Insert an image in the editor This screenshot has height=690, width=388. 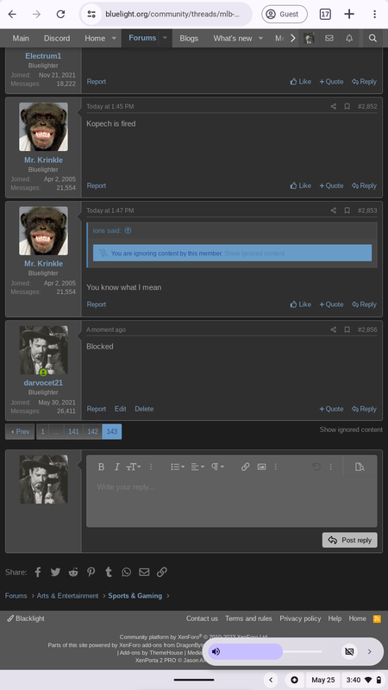click(262, 467)
